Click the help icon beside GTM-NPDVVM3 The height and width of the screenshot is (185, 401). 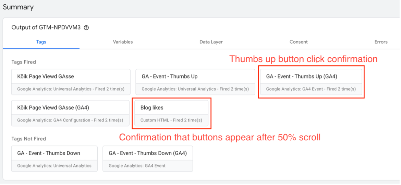point(86,28)
